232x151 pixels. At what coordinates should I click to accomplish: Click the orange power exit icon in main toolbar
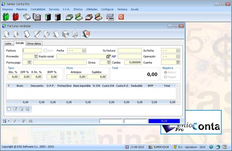click(x=121, y=17)
